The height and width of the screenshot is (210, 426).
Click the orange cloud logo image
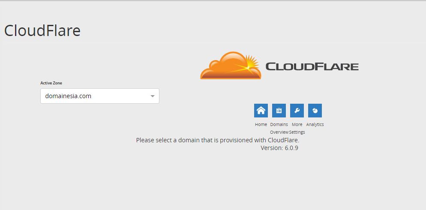225,69
